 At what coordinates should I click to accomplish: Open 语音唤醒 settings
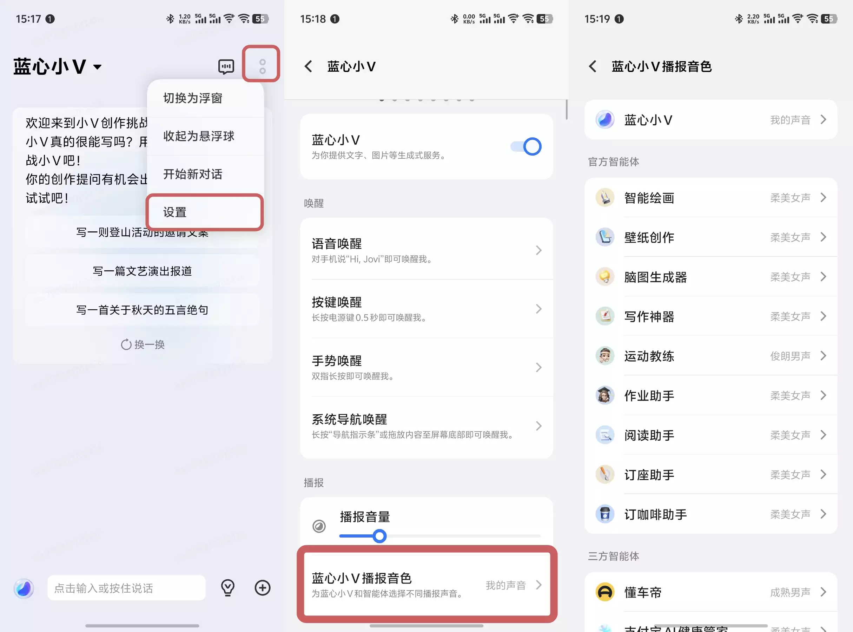pyautogui.click(x=426, y=250)
